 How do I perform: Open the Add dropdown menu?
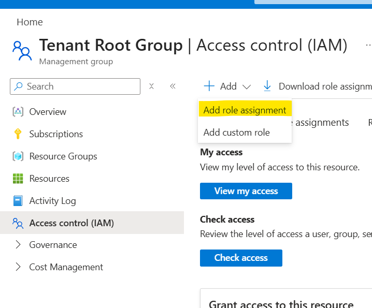point(227,86)
